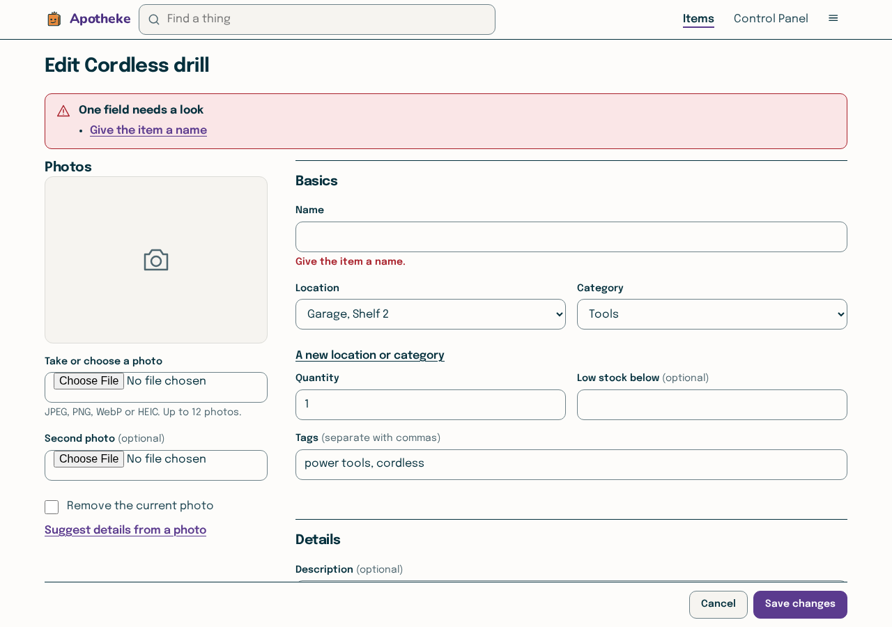Image resolution: width=892 pixels, height=627 pixels.
Task: Choose File for Take or choose a photo
Action: click(89, 381)
